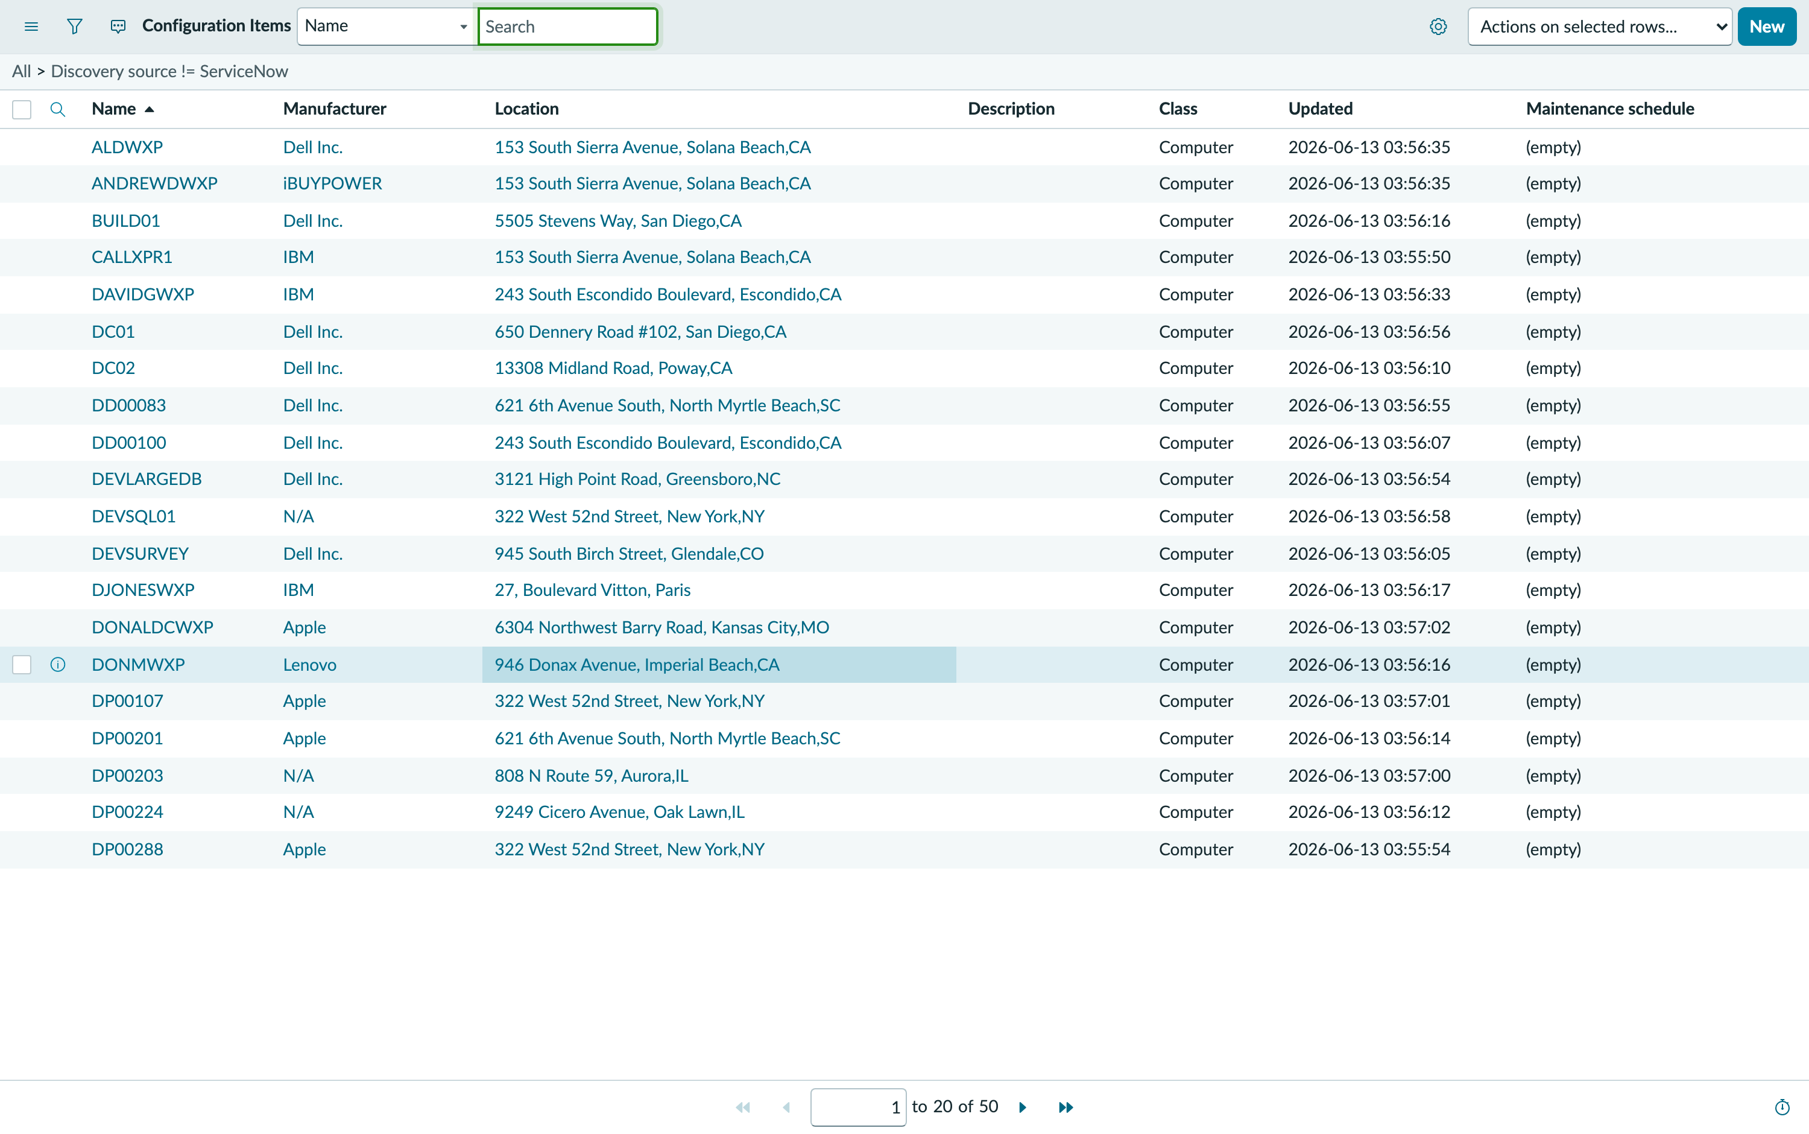Open the DEVLARGEDB record

[x=146, y=480]
